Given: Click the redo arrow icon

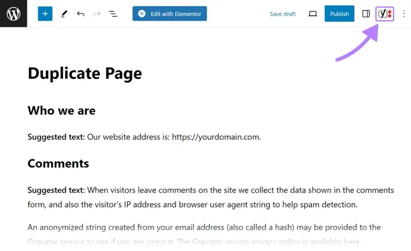Looking at the screenshot, I should (x=96, y=14).
